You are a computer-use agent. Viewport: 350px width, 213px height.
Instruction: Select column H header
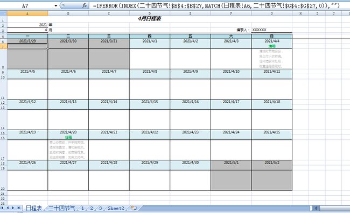300,13
